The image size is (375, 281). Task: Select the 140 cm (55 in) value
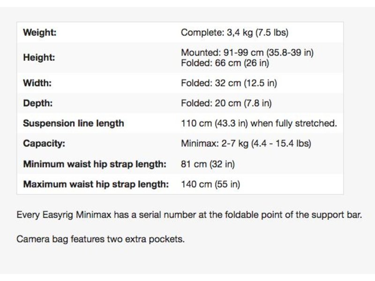pos(210,184)
